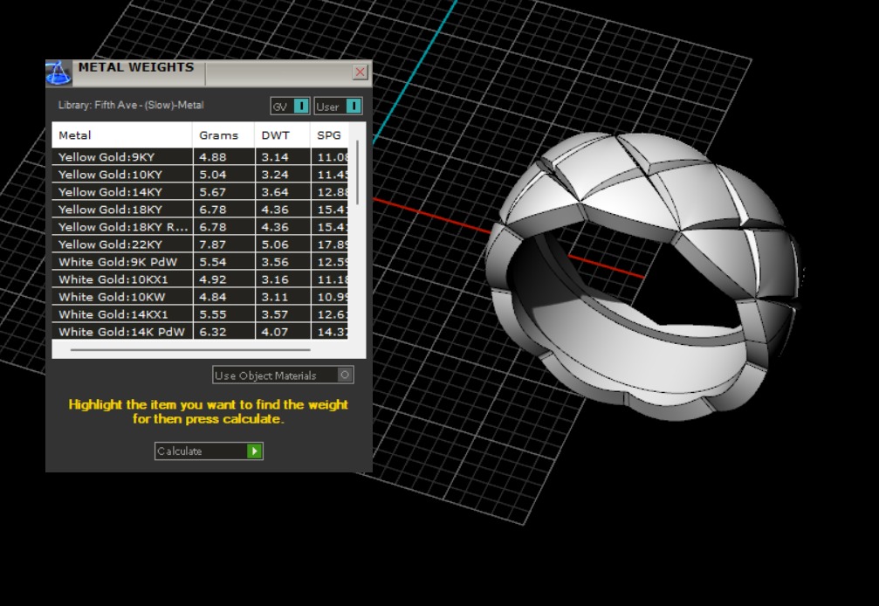
Task: Select the Yellow Gold:9KY row
Action: pyautogui.click(x=200, y=157)
